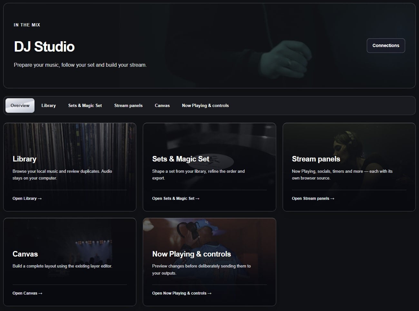Open the Stream panels tab

pyautogui.click(x=128, y=105)
